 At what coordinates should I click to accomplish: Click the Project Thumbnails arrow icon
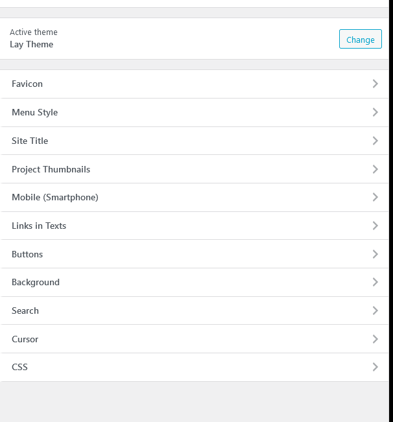tap(375, 169)
